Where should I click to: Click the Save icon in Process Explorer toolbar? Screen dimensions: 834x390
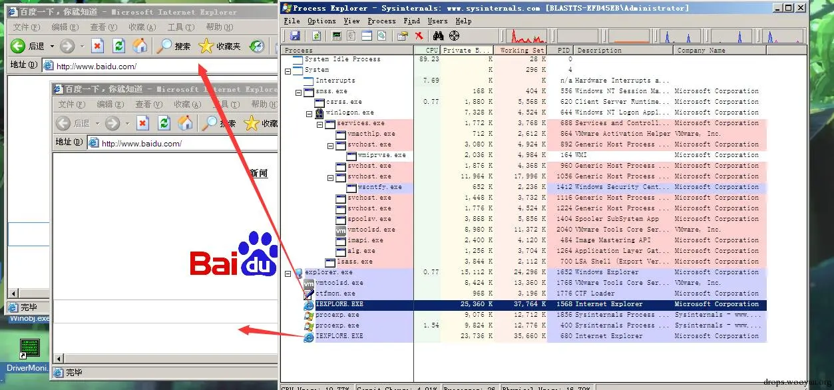[x=295, y=36]
